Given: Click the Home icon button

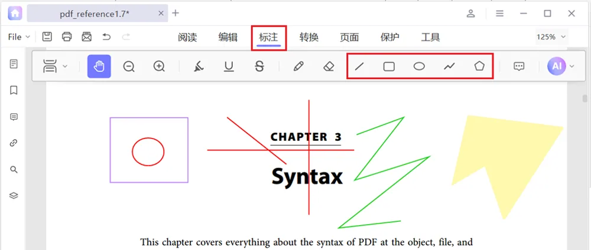Looking at the screenshot, I should 15,13.
